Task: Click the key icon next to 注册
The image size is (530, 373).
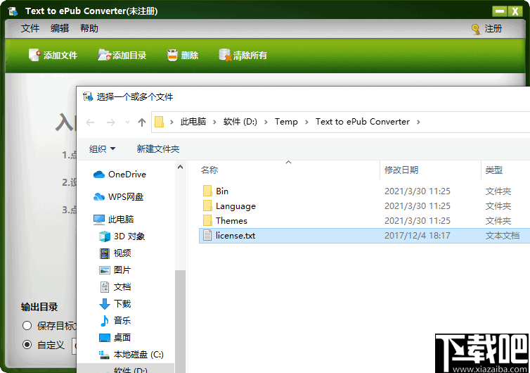Action: click(x=476, y=29)
